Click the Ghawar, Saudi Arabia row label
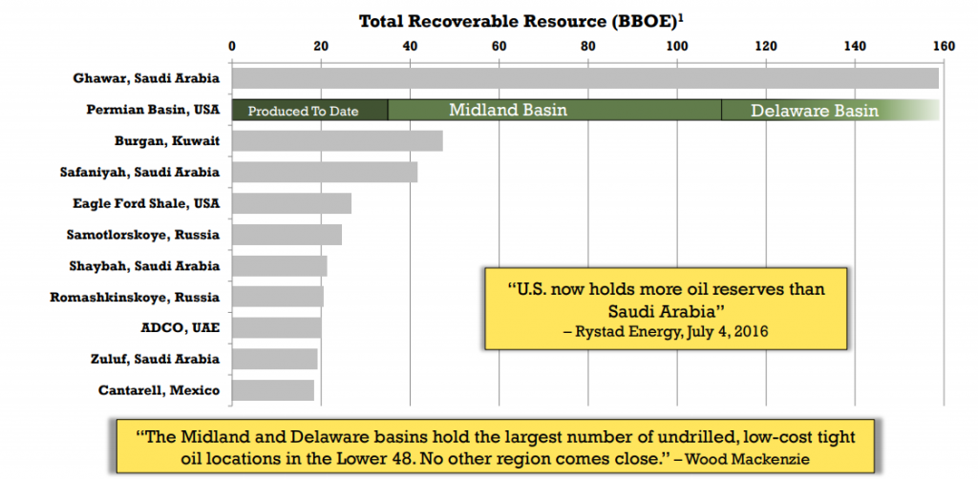 pyautogui.click(x=146, y=78)
